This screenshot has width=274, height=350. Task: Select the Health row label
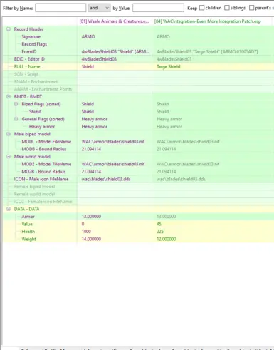click(x=28, y=232)
